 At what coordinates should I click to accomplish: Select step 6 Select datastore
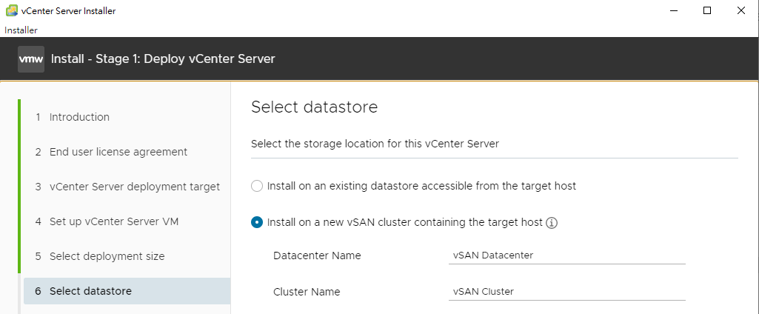click(x=127, y=291)
